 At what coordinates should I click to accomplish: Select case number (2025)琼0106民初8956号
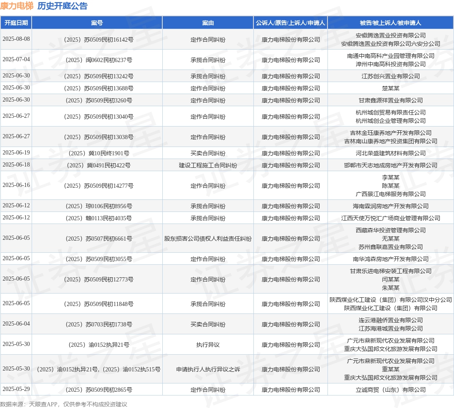point(99,206)
